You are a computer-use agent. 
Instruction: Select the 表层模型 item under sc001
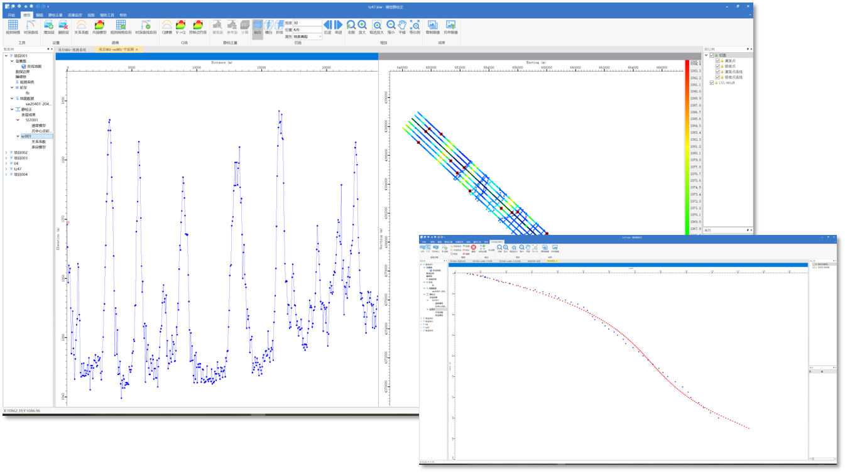39,147
